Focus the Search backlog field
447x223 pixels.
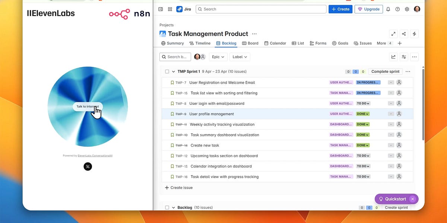pos(175,57)
